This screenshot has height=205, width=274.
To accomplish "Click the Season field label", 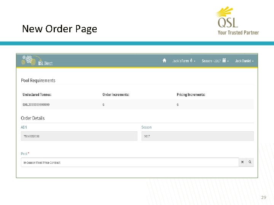I will click(147, 127).
